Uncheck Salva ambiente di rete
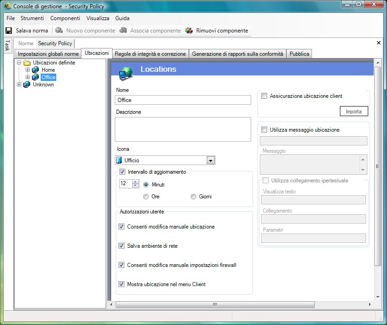 point(121,246)
